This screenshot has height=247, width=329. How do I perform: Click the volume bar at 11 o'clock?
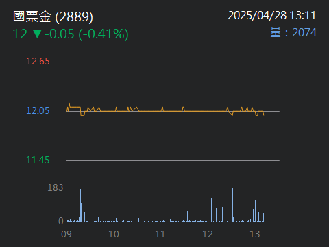[160, 217]
